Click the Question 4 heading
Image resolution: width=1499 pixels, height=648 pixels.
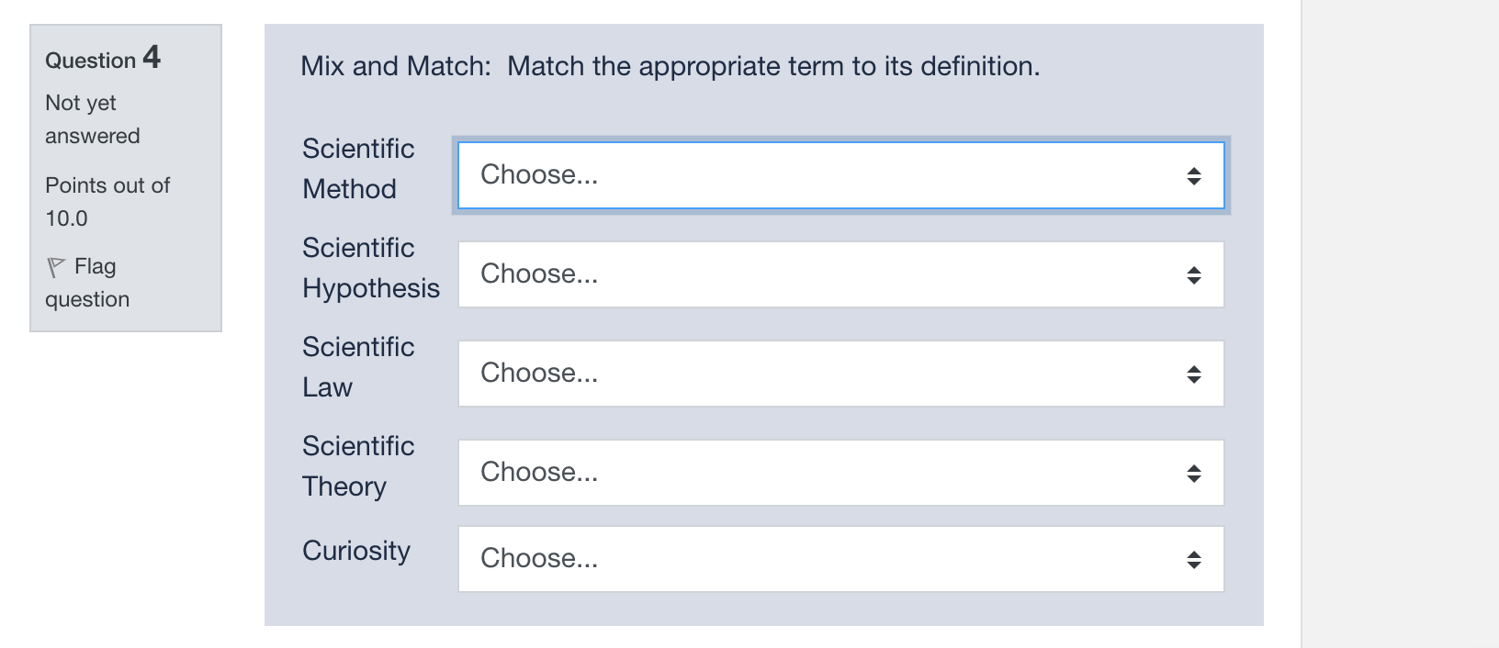pos(101,59)
